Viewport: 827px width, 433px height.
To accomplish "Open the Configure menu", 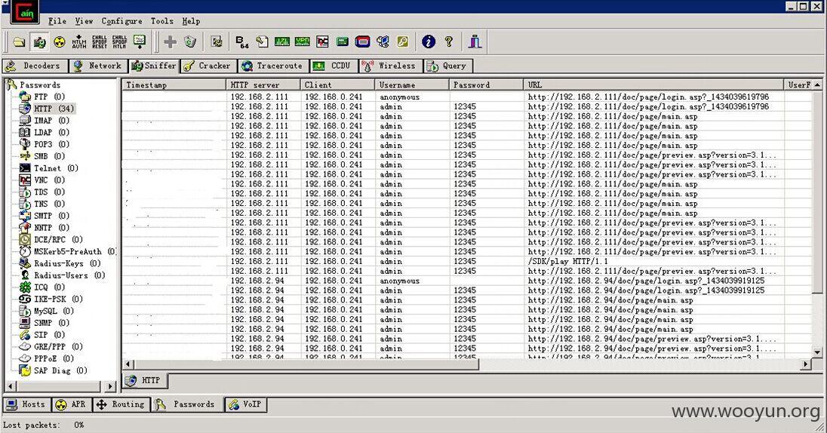I will (x=121, y=21).
